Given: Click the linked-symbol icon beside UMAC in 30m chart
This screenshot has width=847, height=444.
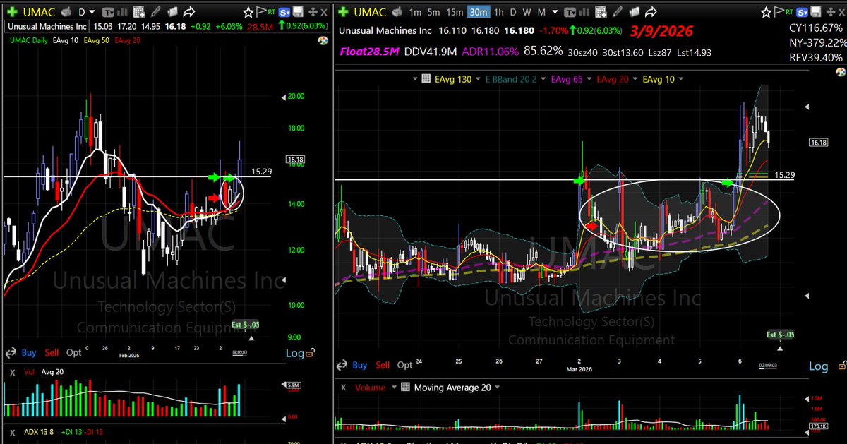Looking at the screenshot, I should [398, 12].
